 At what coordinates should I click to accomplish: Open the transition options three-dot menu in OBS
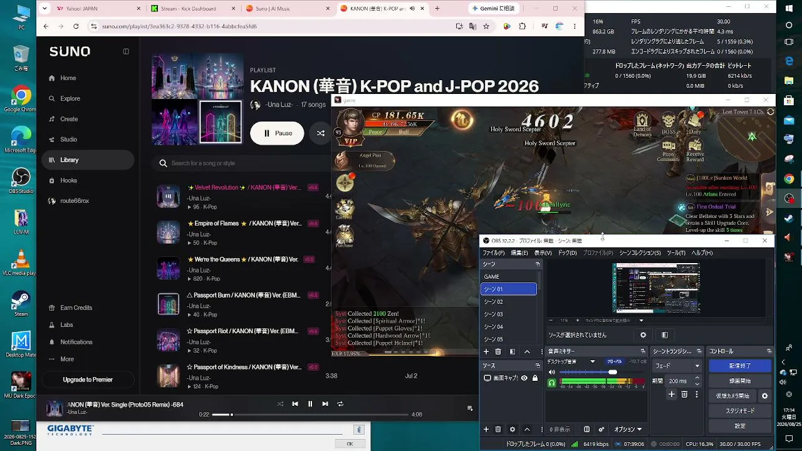[x=697, y=395]
